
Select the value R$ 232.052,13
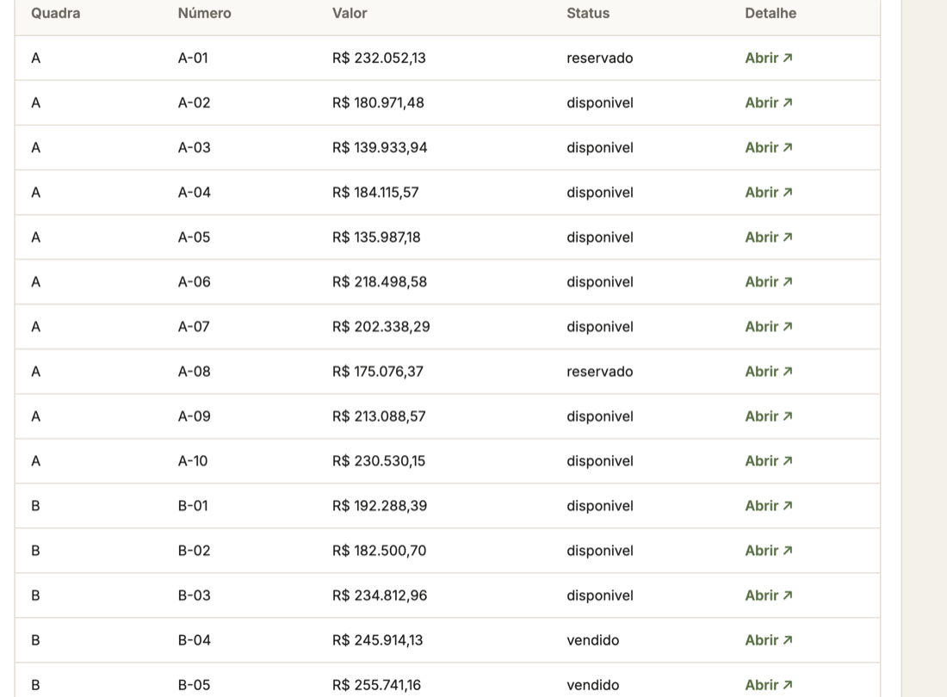tap(379, 58)
